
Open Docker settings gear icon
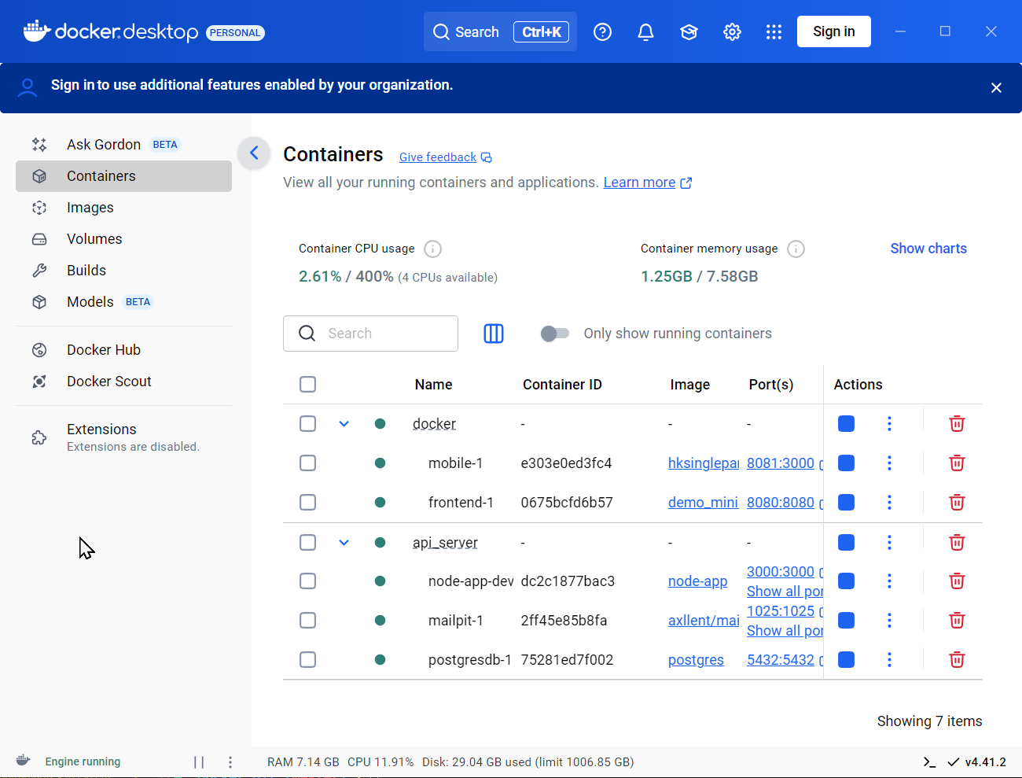732,32
